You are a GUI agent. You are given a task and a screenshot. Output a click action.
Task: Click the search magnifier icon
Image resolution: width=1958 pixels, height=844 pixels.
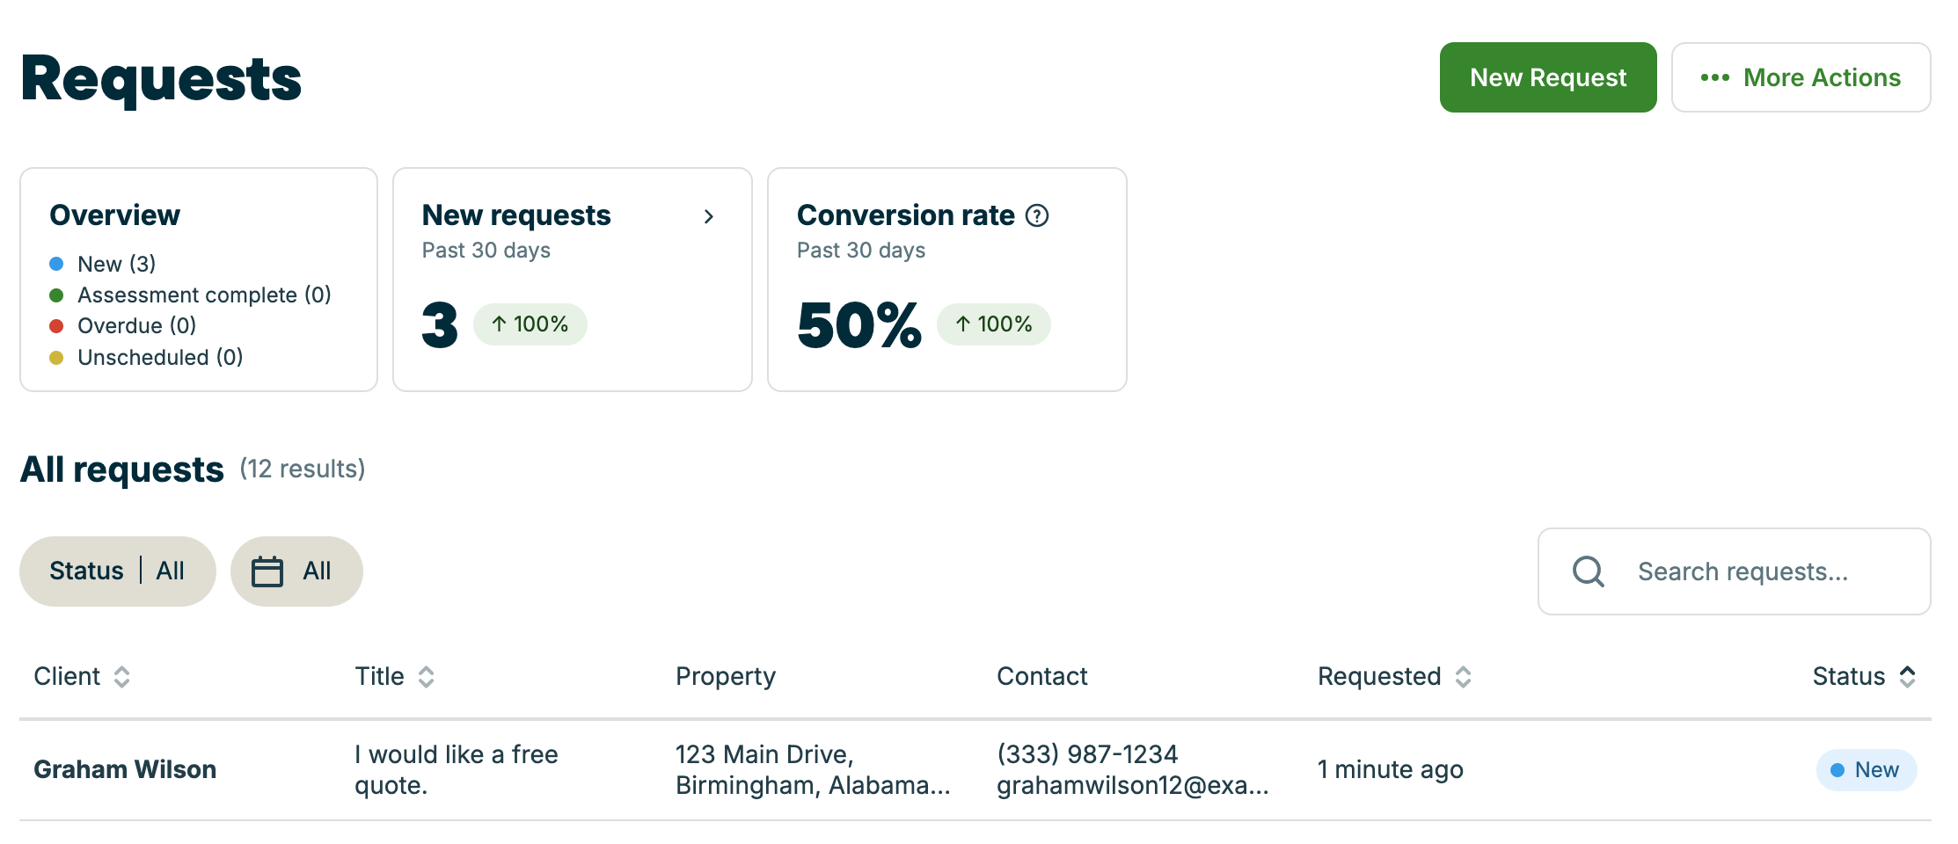click(1588, 571)
